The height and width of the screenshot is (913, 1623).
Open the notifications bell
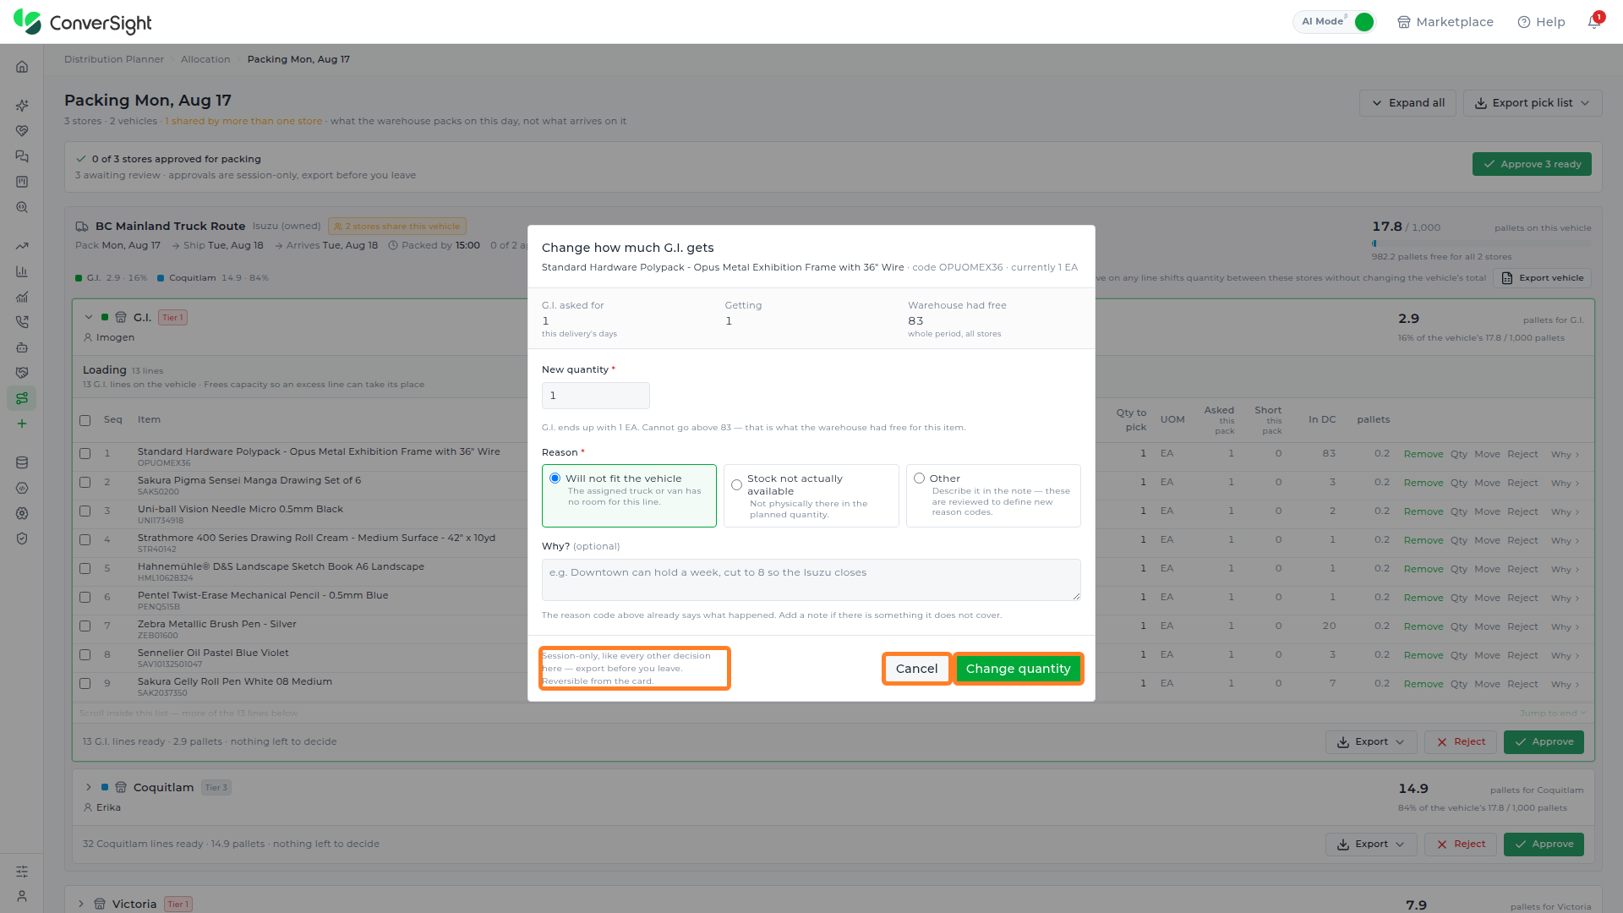1594,22
